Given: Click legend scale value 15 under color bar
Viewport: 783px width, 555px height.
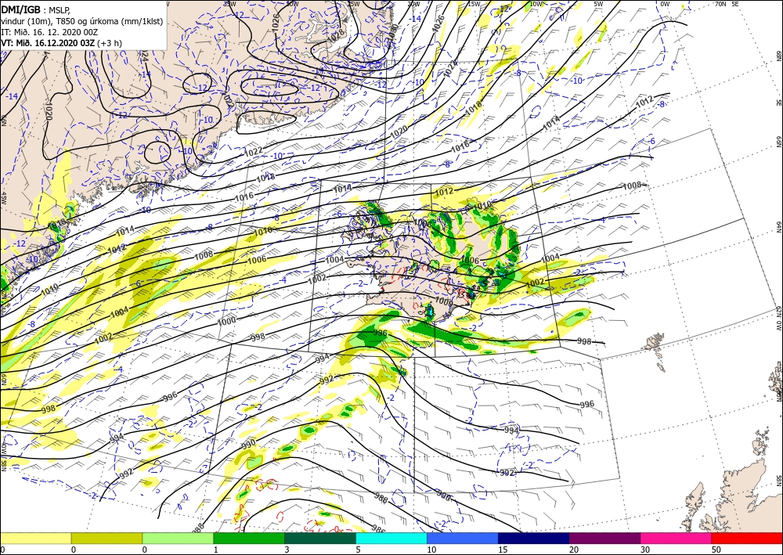Looking at the screenshot, I should pyautogui.click(x=503, y=550).
